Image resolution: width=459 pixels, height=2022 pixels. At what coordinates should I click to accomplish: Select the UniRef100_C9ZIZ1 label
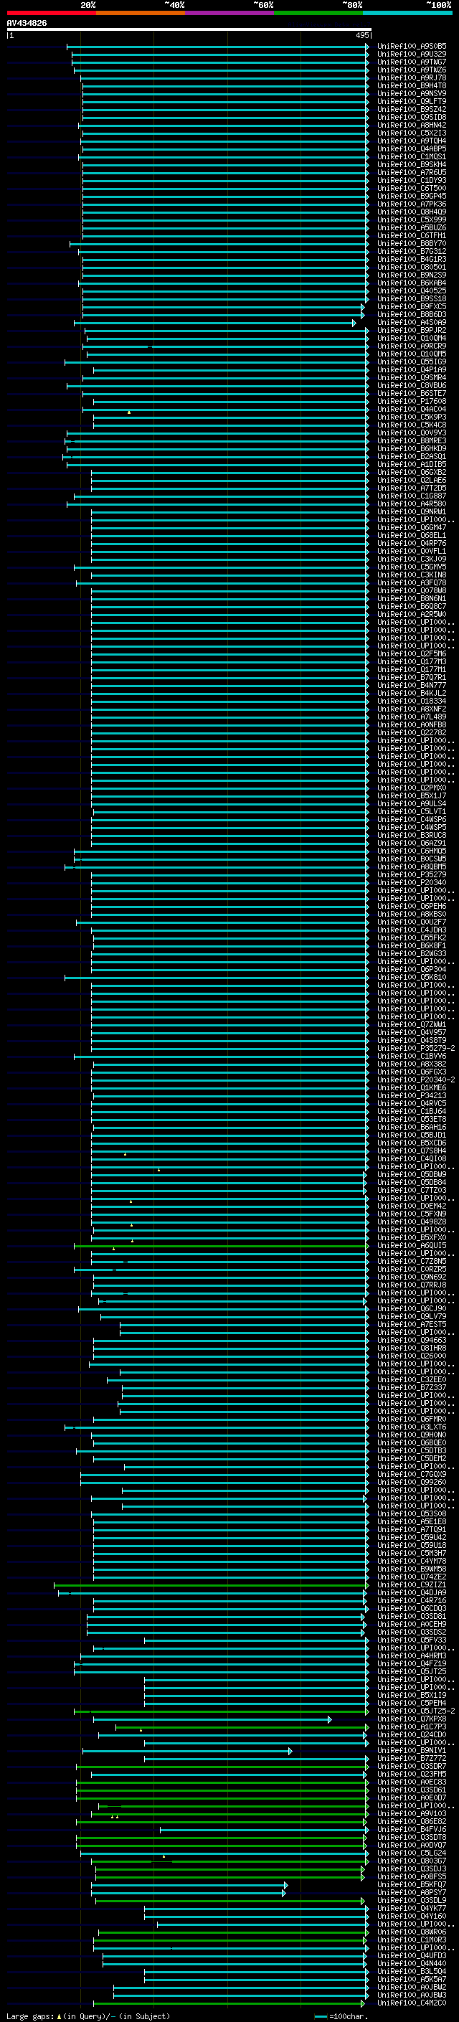pos(412,1584)
